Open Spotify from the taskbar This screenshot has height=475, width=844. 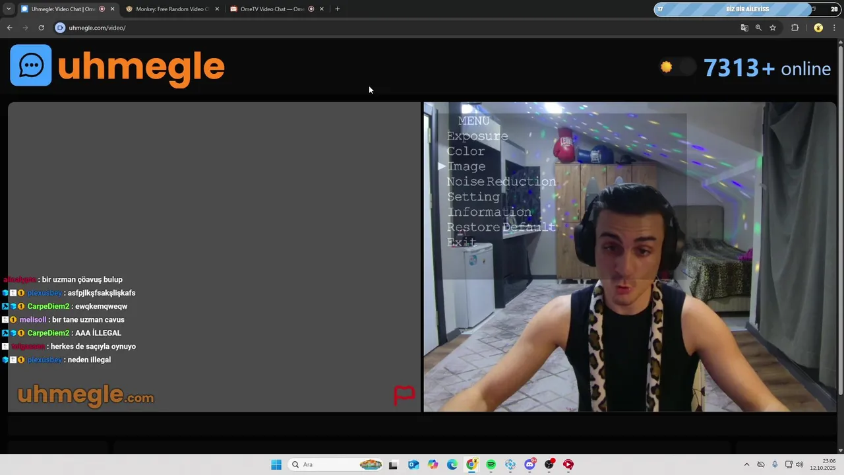[491, 464]
